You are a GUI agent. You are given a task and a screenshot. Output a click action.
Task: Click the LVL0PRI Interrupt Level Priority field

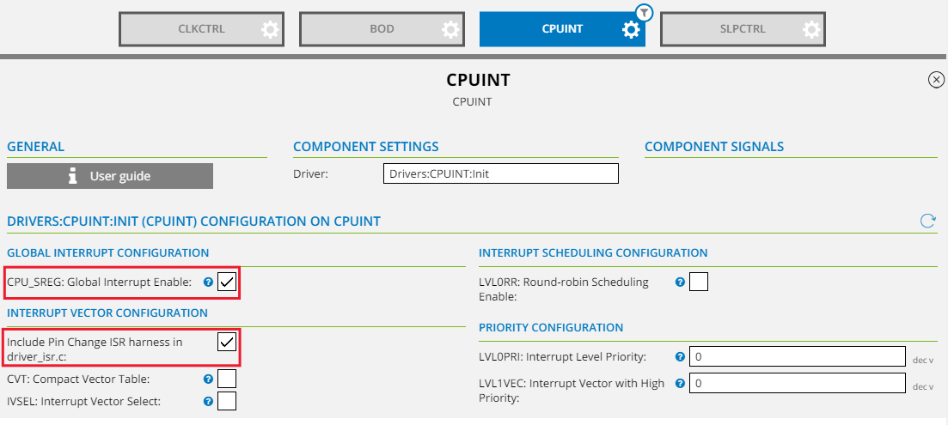click(x=798, y=356)
